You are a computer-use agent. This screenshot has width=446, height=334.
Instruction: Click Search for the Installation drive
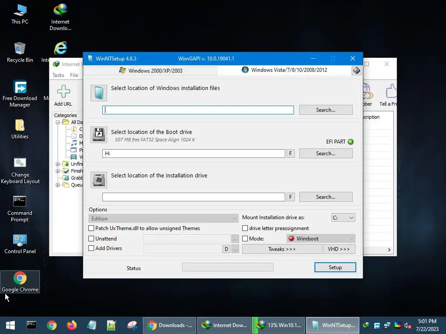click(326, 197)
